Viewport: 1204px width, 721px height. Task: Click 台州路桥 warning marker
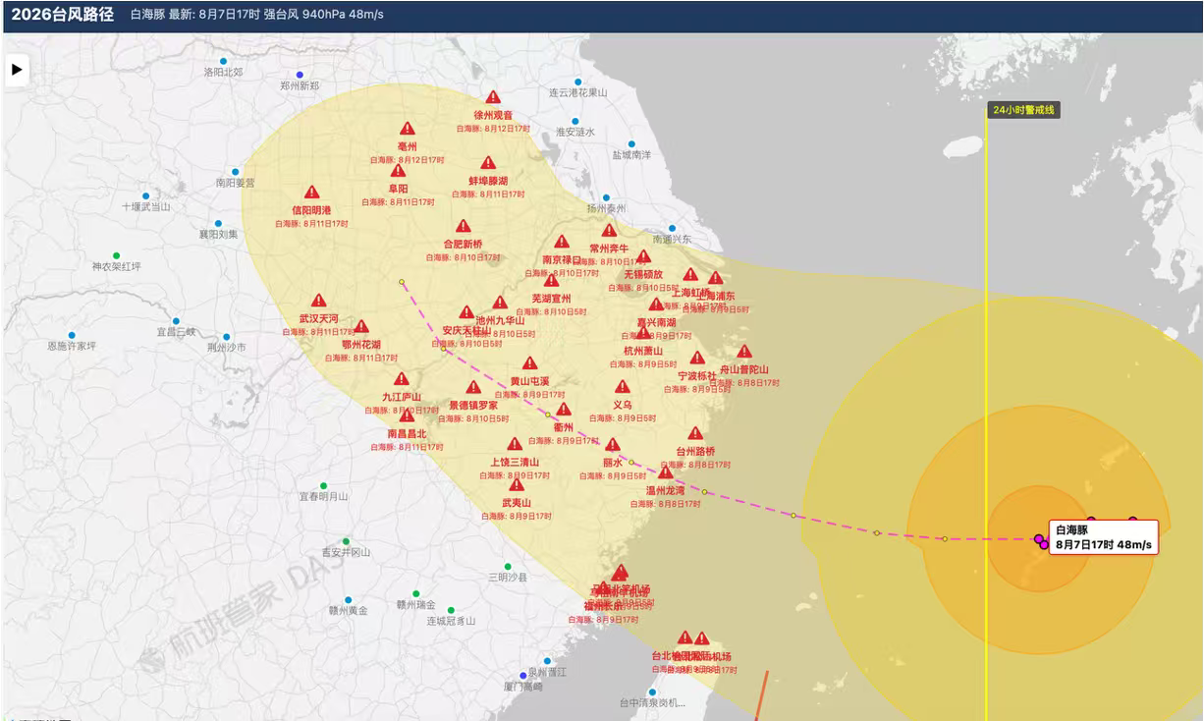(x=695, y=433)
